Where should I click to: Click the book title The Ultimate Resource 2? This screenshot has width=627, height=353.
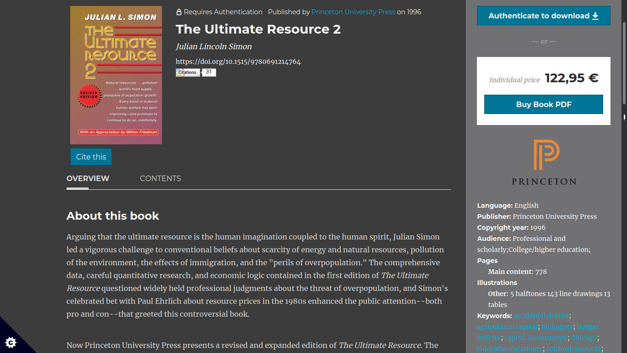click(258, 29)
